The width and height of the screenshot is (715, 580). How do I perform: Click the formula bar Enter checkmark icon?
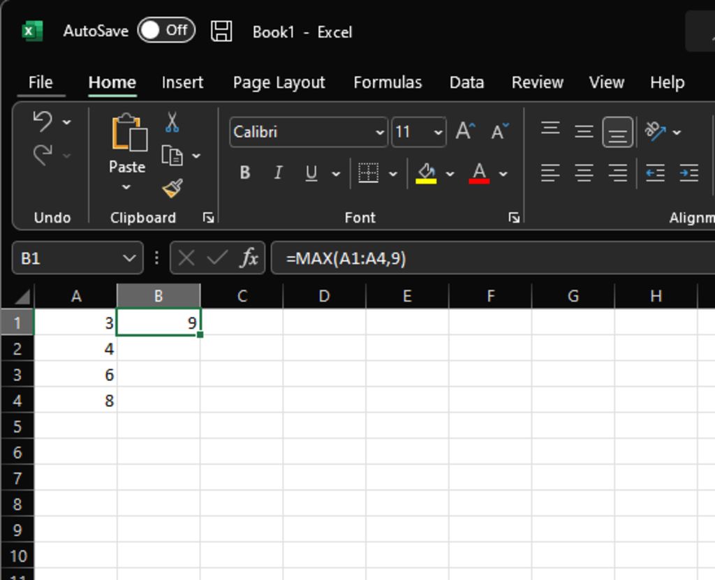tap(218, 258)
